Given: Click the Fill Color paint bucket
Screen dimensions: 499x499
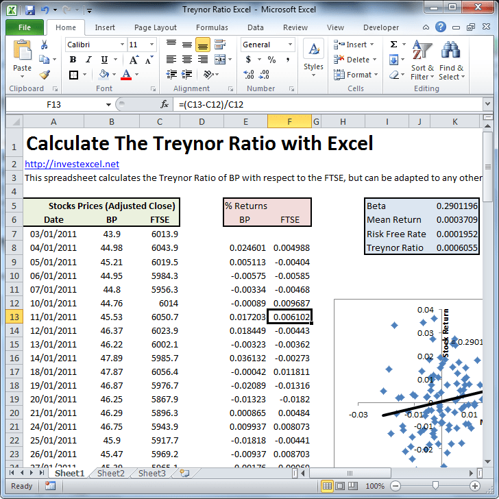Looking at the screenshot, I should pos(104,75).
